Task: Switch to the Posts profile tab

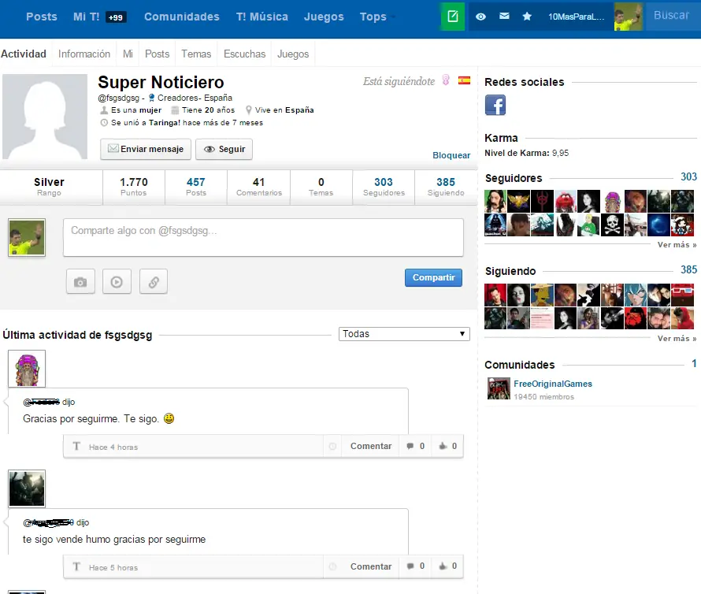Action: (157, 54)
